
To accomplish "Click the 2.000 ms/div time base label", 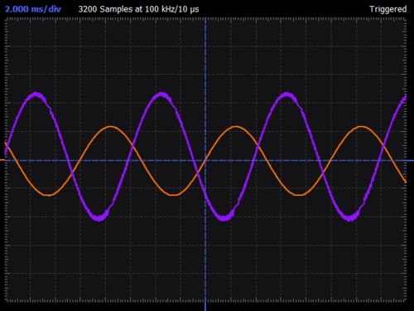I will point(33,9).
